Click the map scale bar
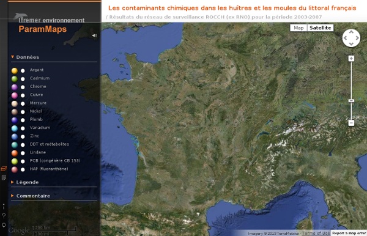Image resolution: width=367 pixels, height=236 pixels. [54, 230]
